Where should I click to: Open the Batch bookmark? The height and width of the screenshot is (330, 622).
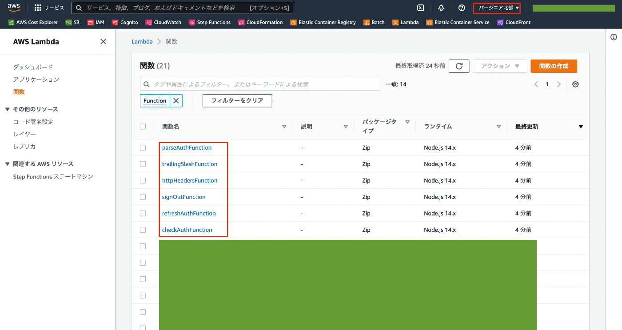[x=374, y=22]
